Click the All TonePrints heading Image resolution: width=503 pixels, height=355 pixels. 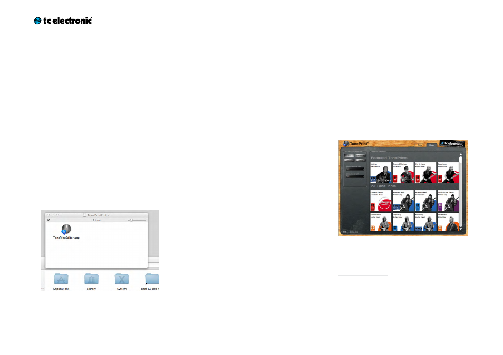click(383, 186)
